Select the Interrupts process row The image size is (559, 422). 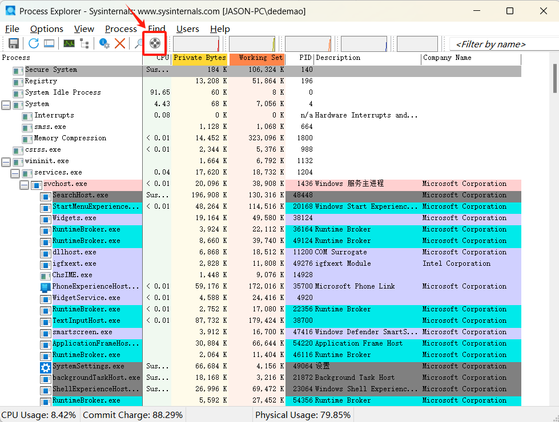(x=260, y=115)
